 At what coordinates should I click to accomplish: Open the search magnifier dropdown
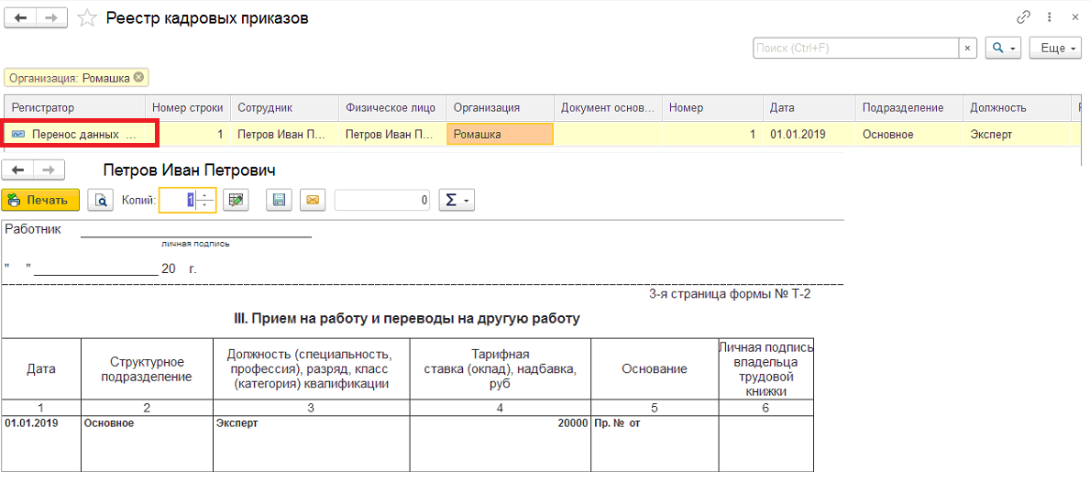point(1002,49)
